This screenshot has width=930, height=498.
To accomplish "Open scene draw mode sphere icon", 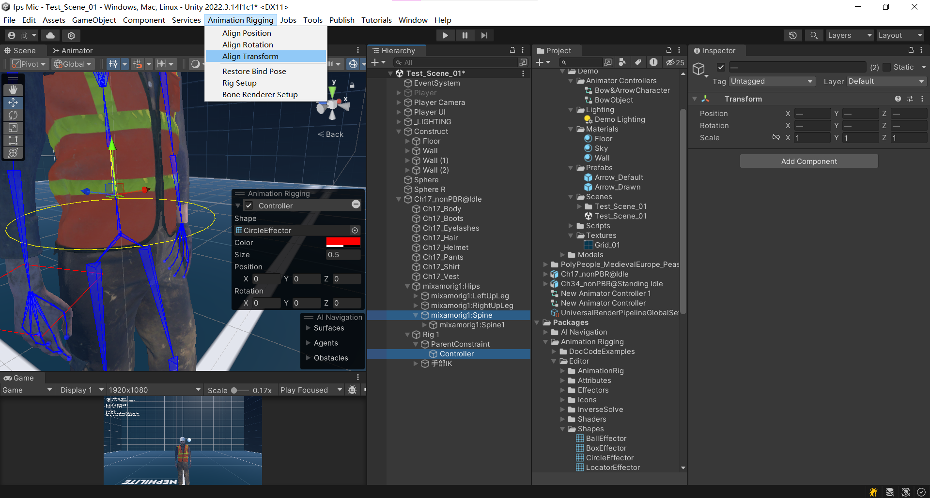I will tap(196, 64).
